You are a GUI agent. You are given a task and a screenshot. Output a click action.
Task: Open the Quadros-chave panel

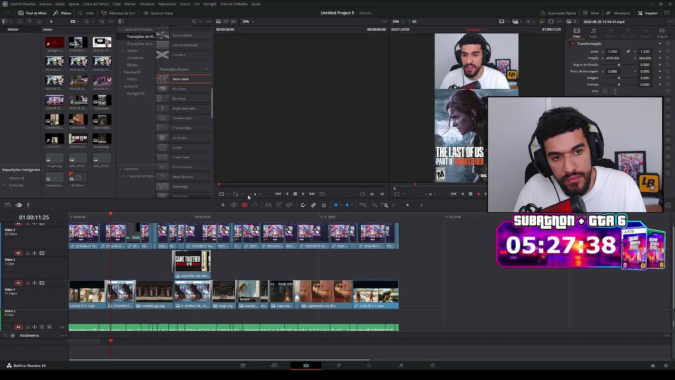(x=158, y=13)
